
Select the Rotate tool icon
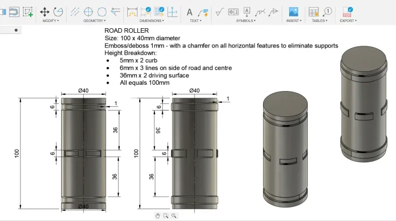click(x=58, y=12)
